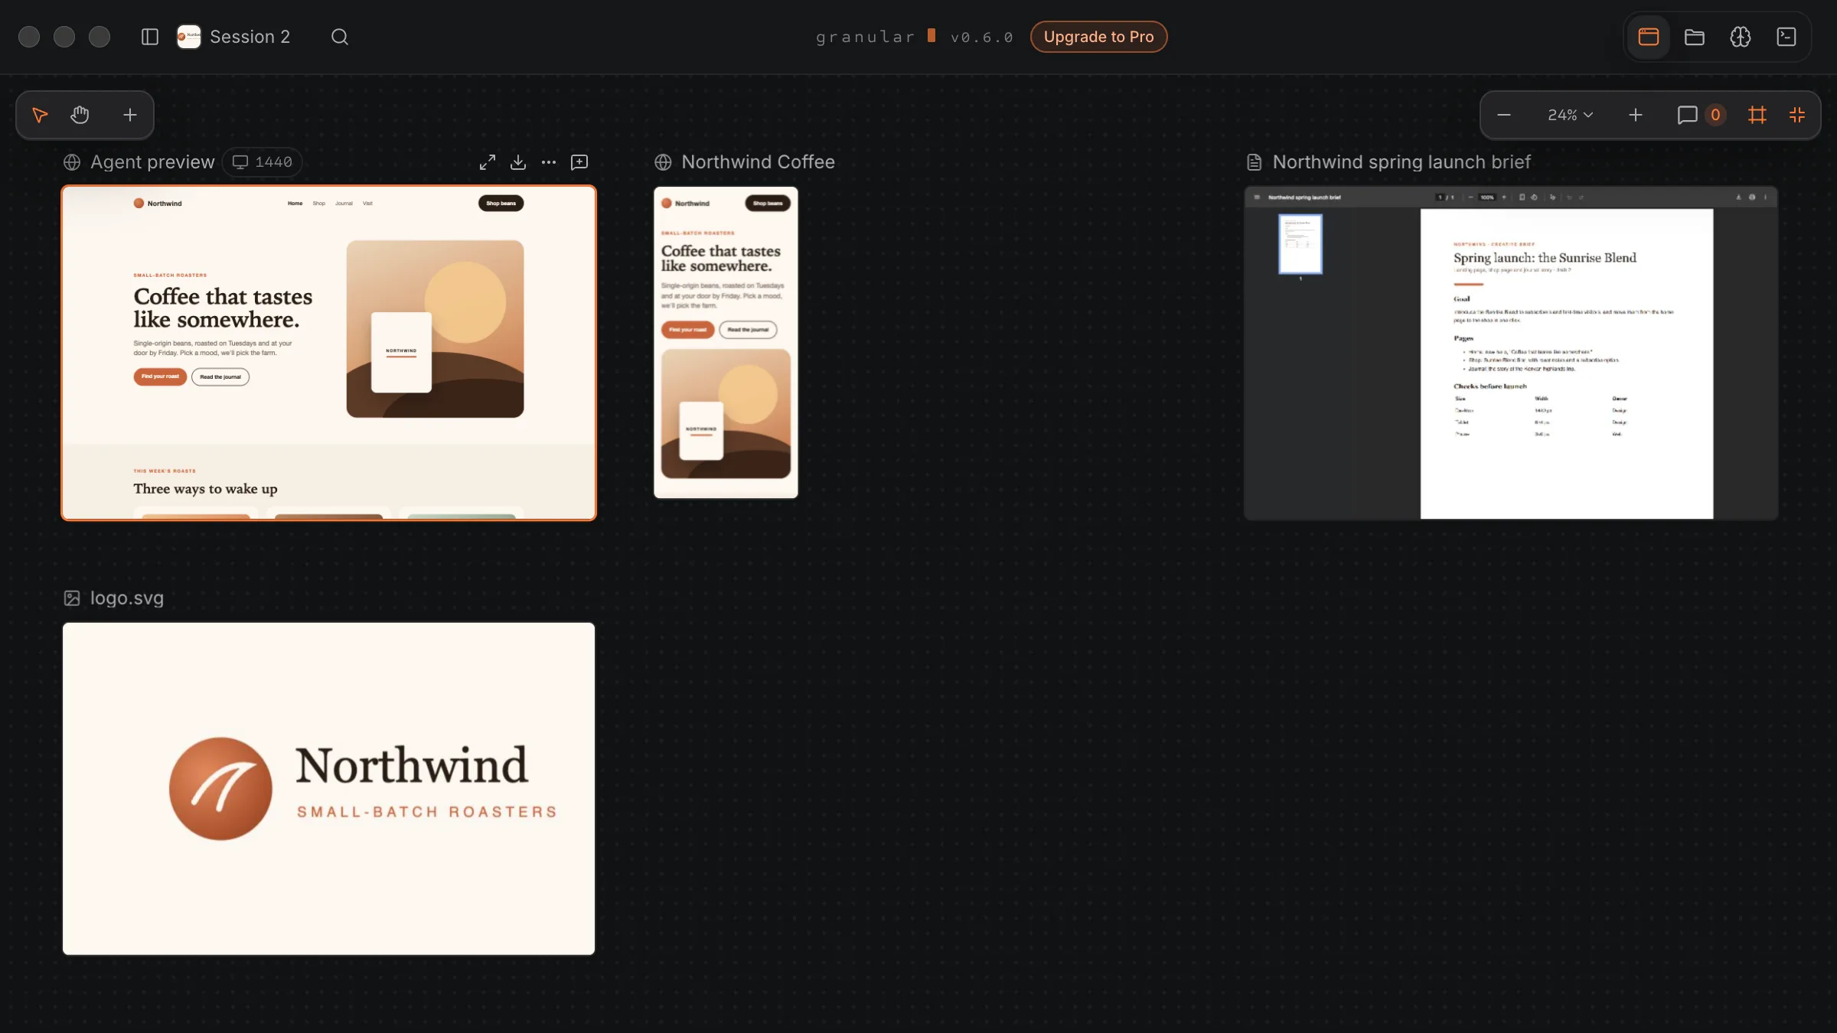Open the comments speech bubble icon

[x=1687, y=115]
